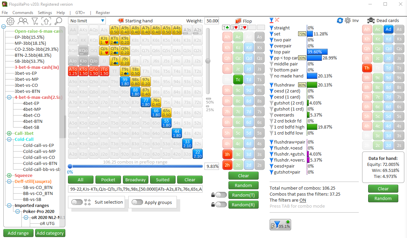Expand the Squeeze tree node

[x=9, y=176]
